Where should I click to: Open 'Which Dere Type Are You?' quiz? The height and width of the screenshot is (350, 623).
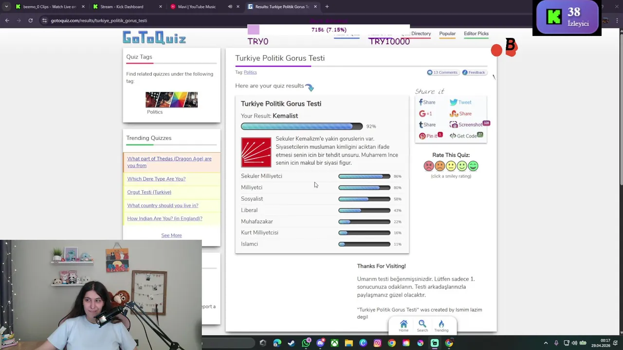(156, 179)
